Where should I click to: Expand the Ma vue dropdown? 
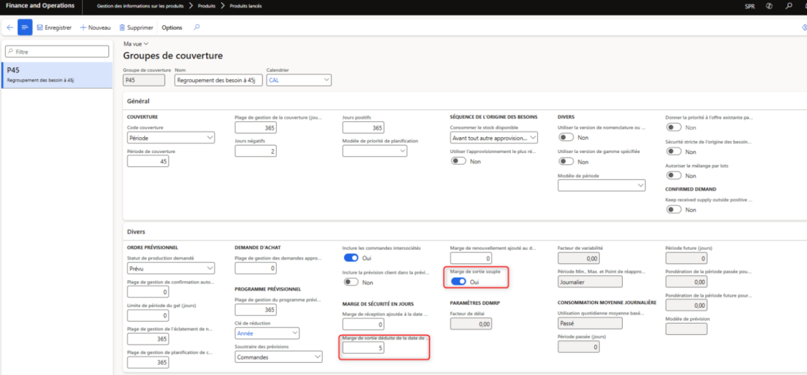click(x=136, y=44)
